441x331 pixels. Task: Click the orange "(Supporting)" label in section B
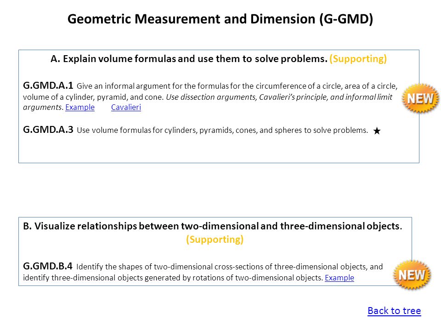pyautogui.click(x=215, y=240)
